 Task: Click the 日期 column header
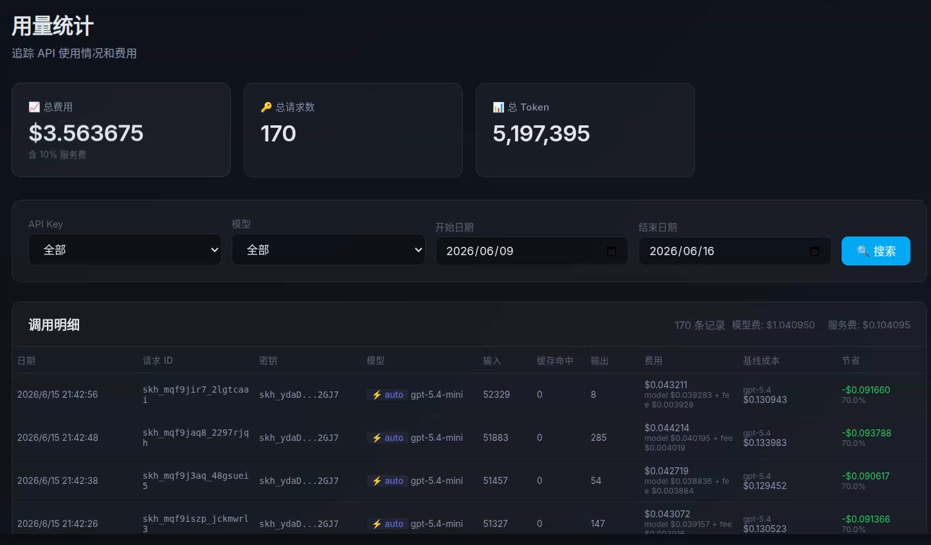(26, 361)
